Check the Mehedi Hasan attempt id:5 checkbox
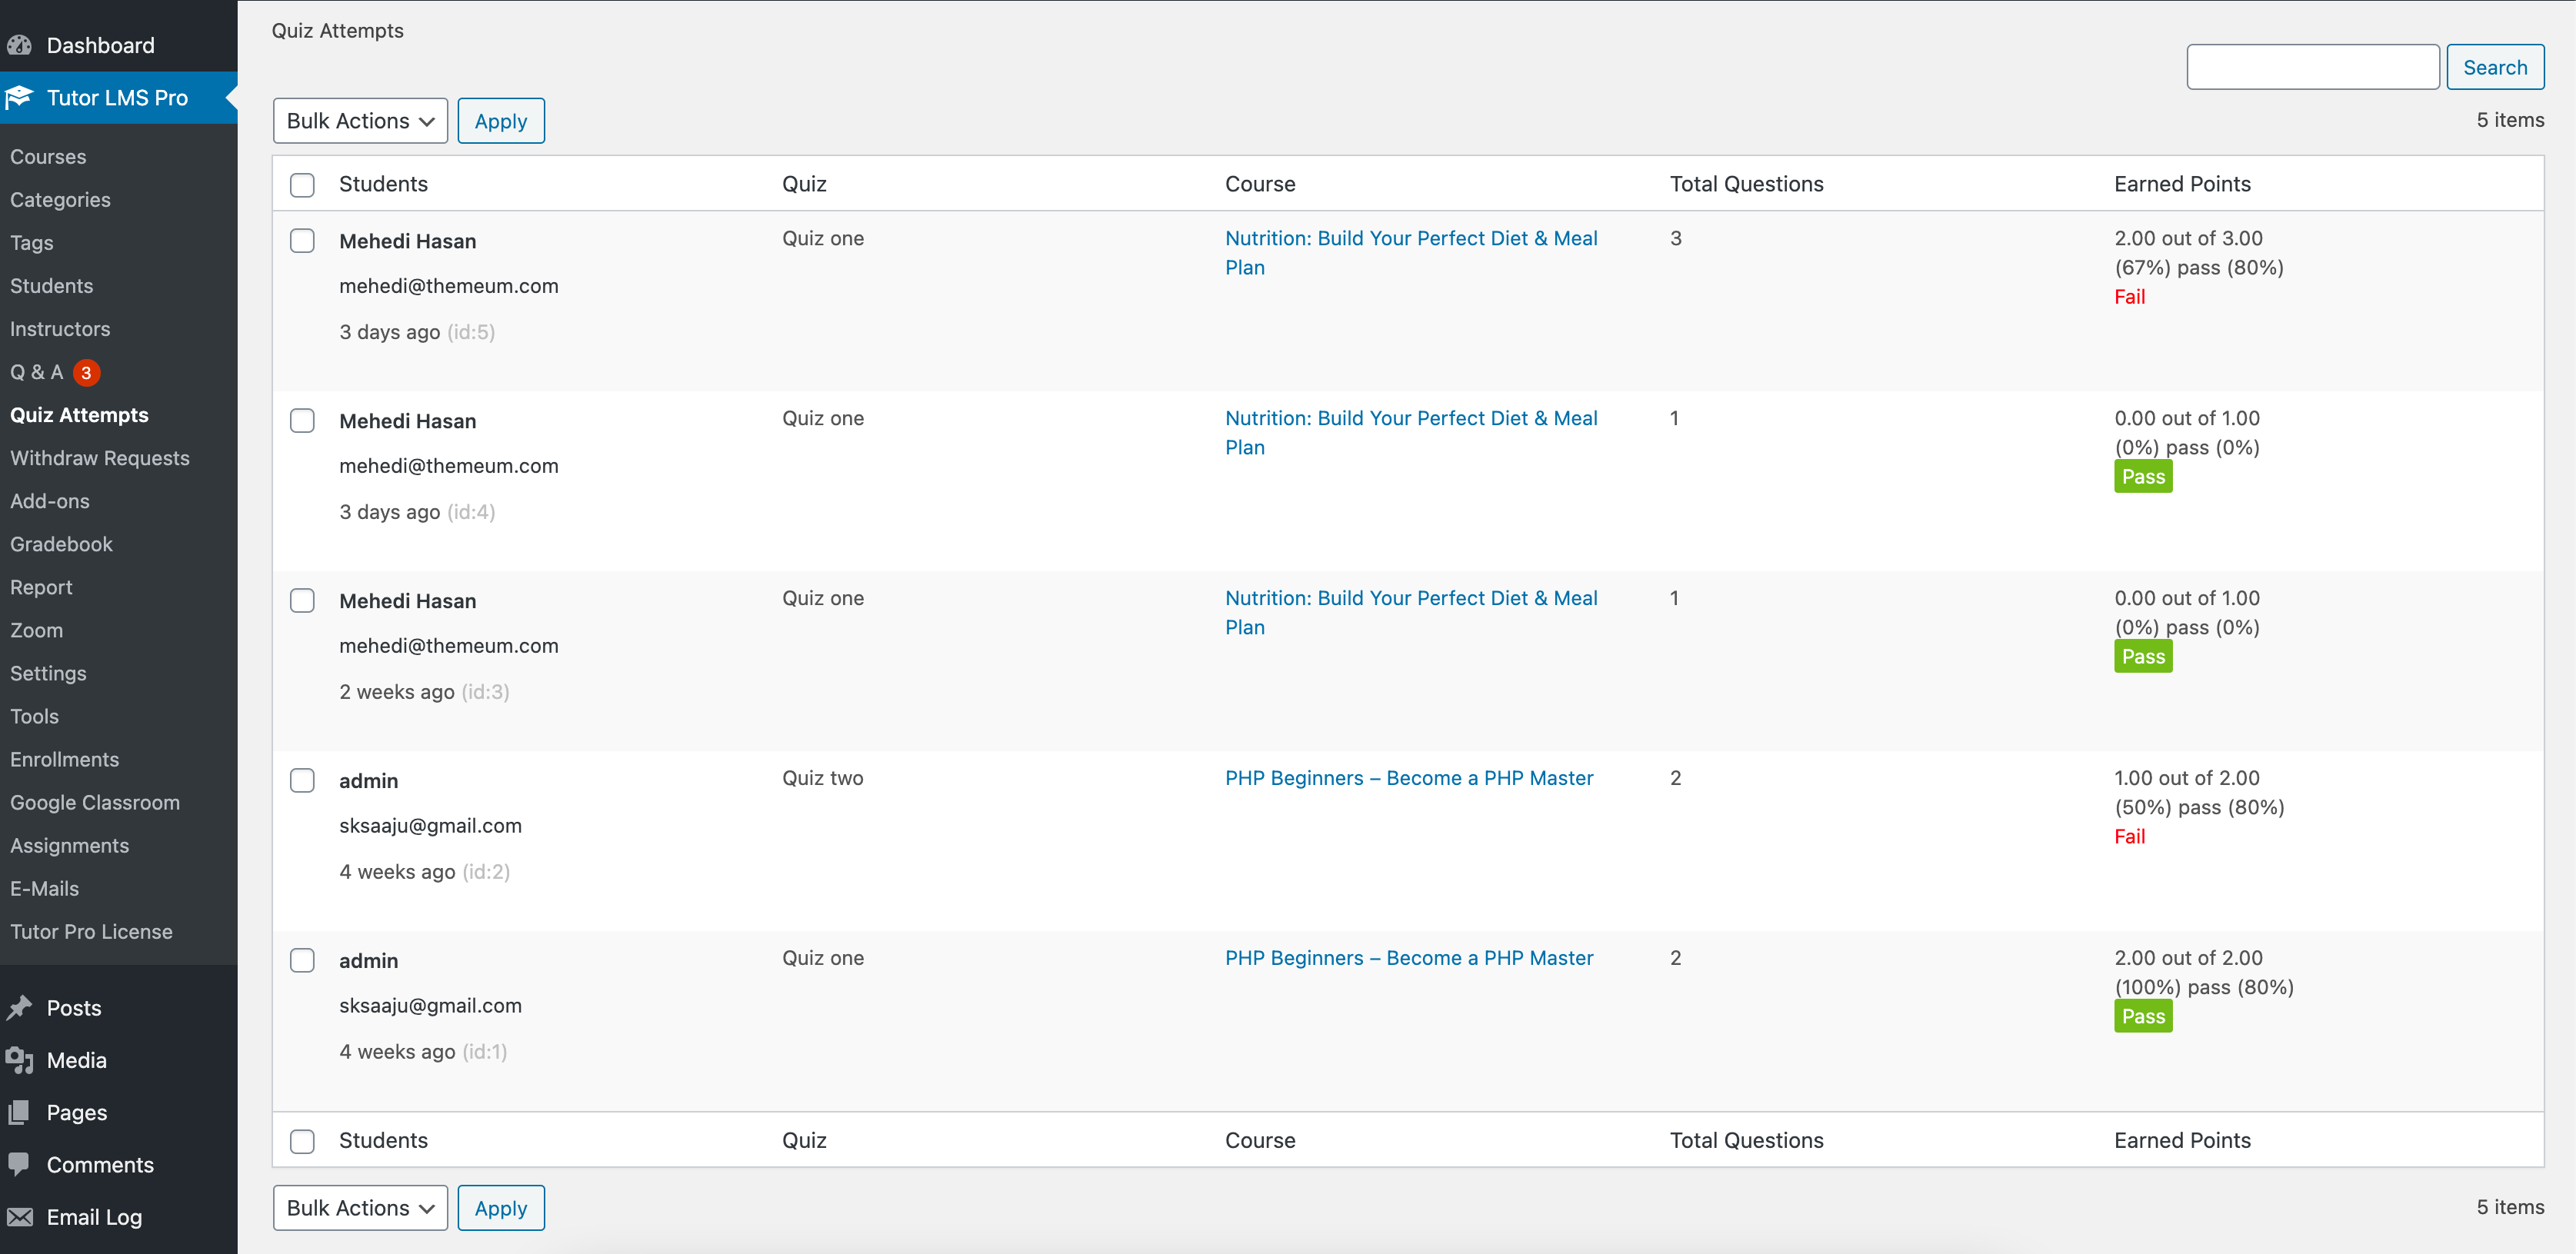Image resolution: width=2576 pixels, height=1254 pixels. (302, 241)
